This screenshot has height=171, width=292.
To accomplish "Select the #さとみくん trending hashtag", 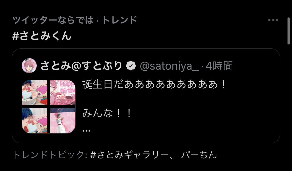I will point(42,35).
